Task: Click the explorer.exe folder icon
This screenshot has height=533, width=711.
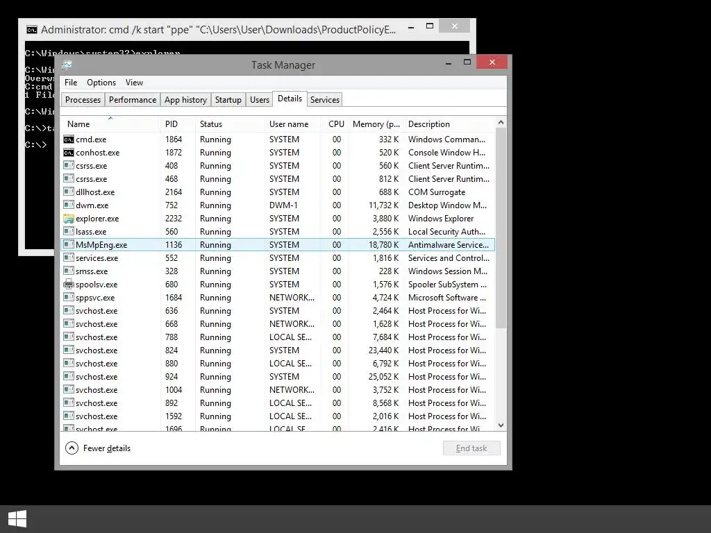Action: tap(69, 219)
